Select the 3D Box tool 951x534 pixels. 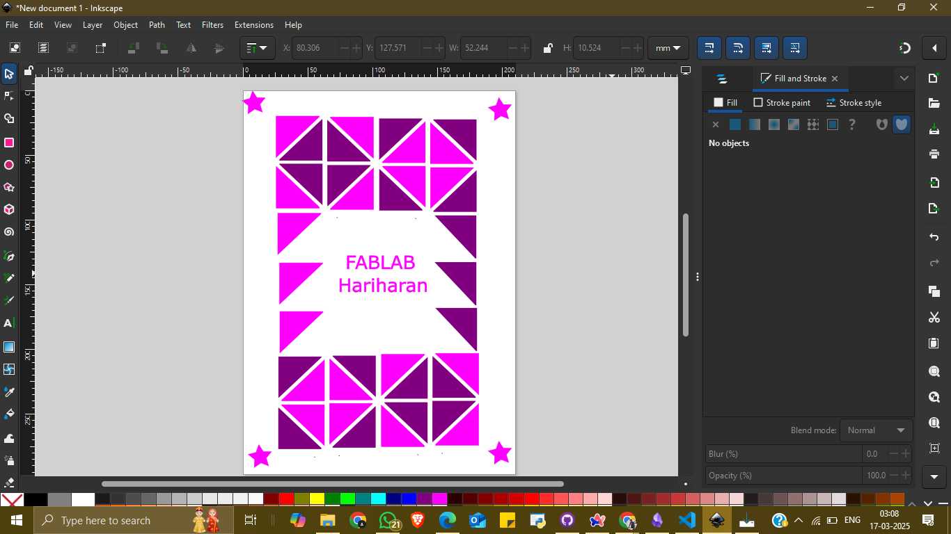coord(9,210)
